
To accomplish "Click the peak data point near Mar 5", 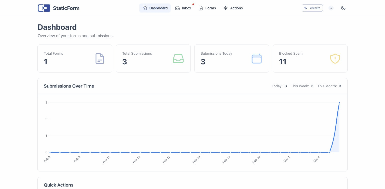I will pyautogui.click(x=339, y=103).
